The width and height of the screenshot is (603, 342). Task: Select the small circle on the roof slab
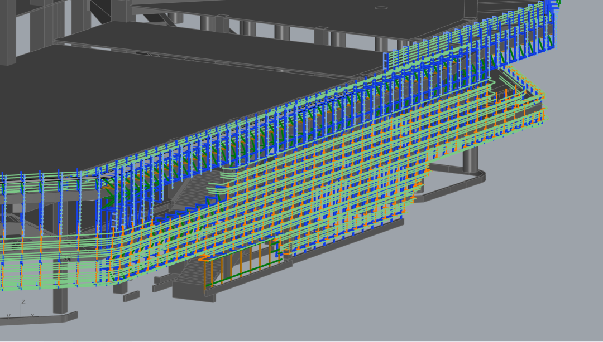point(381,8)
